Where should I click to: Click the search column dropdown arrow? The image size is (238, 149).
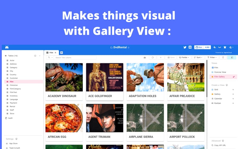coord(52,58)
